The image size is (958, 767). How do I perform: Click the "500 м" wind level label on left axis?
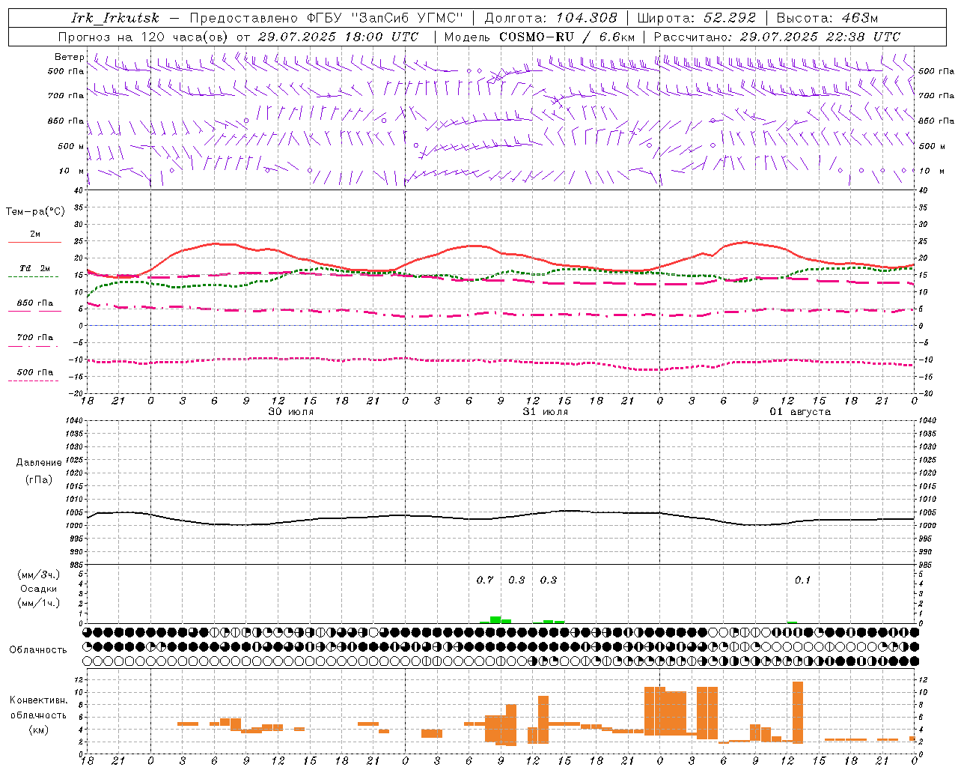pyautogui.click(x=71, y=146)
